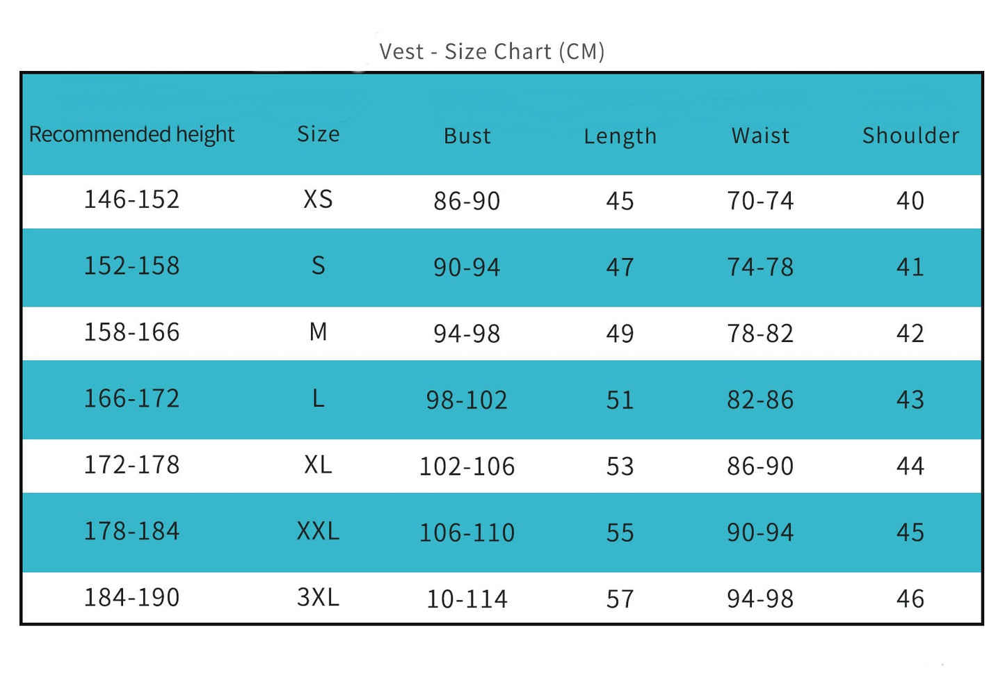
Task: Click the Vest - Size Chart (CM) title
Action: [492, 52]
